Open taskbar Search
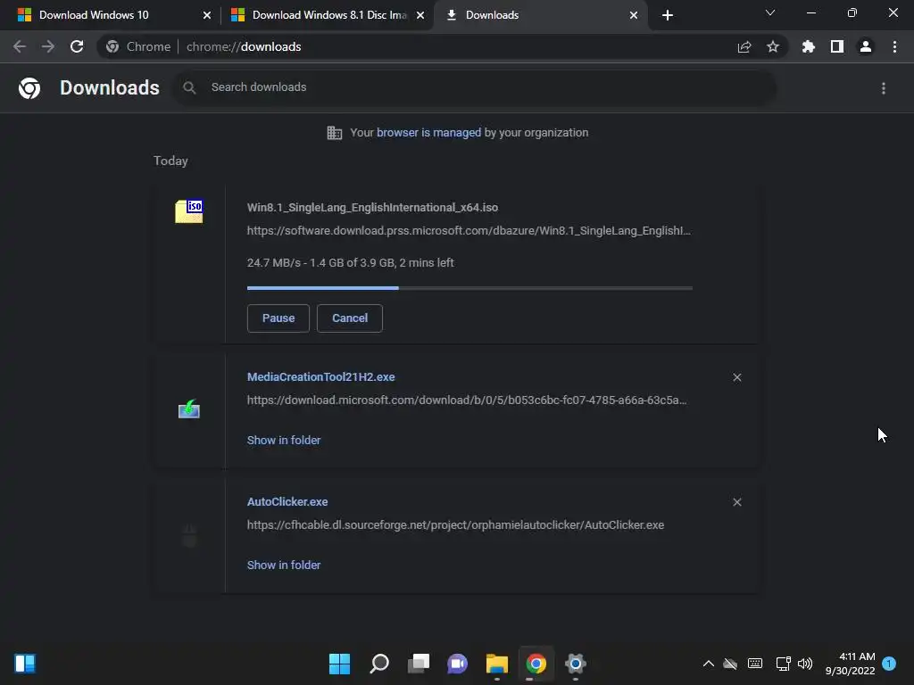Image resolution: width=914 pixels, height=685 pixels. [x=379, y=664]
